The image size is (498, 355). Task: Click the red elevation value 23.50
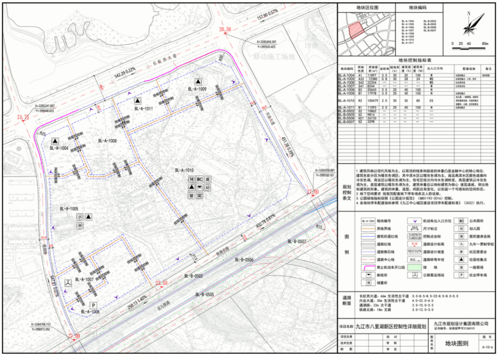pos(161,283)
